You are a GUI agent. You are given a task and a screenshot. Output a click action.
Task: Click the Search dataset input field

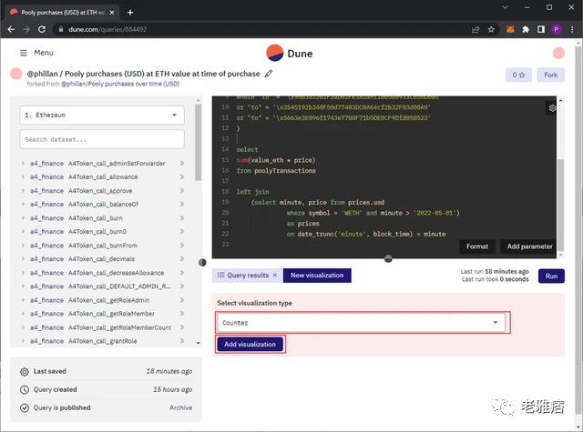point(102,139)
